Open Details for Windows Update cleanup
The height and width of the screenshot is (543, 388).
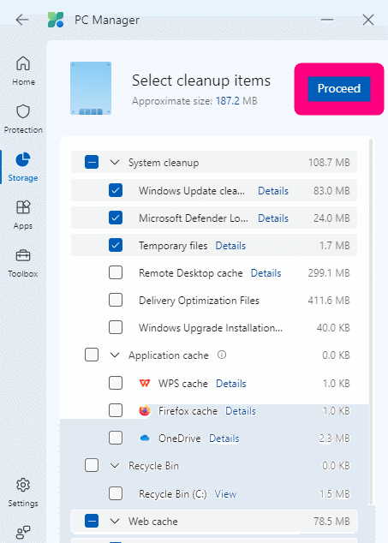pos(273,191)
